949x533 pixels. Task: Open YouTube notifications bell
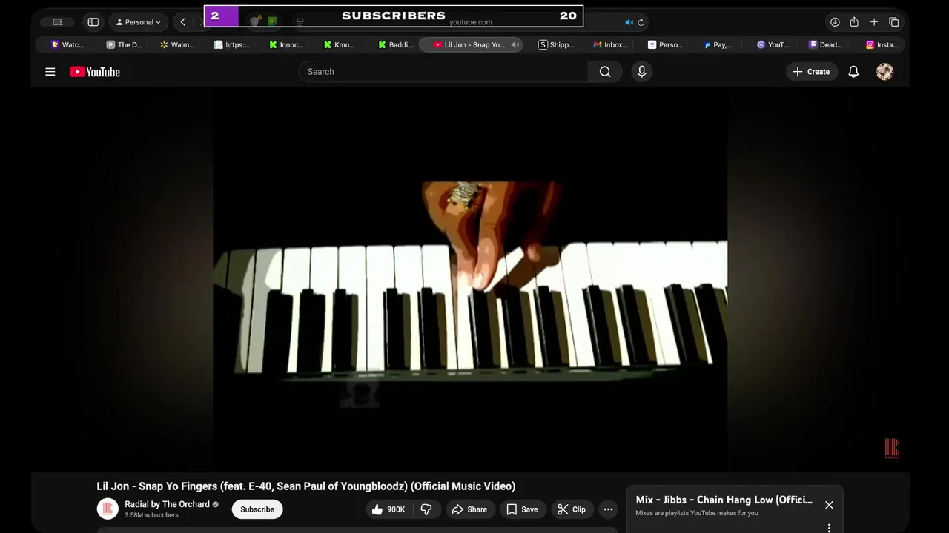pos(853,72)
